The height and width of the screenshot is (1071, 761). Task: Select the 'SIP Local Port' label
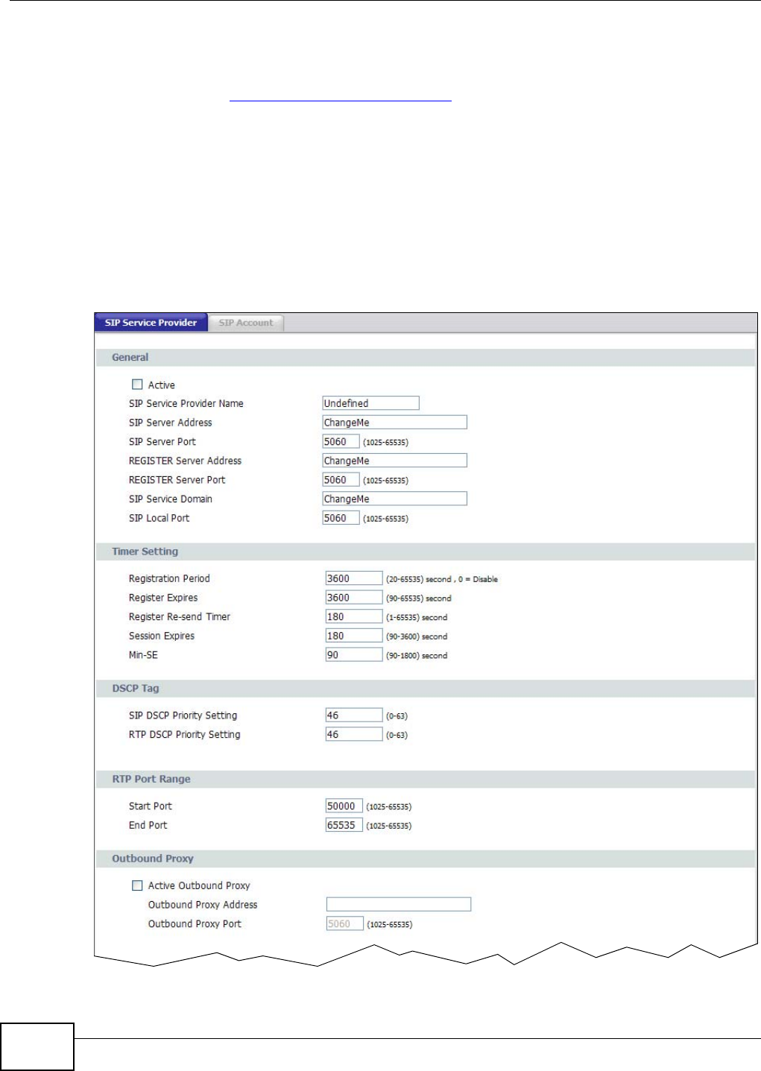point(160,518)
